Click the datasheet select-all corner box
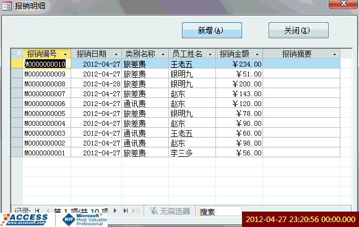This screenshot has height=227, width=359. 17,54
